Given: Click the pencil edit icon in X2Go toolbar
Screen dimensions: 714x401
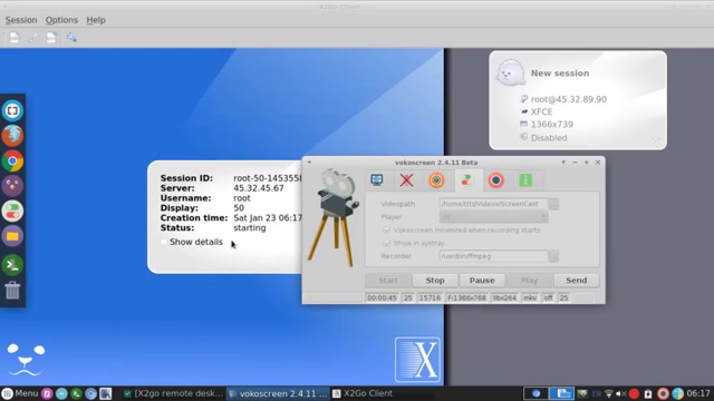Looking at the screenshot, I should (33, 37).
